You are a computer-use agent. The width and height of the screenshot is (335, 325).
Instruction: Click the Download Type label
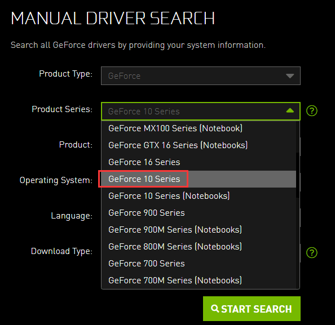[x=61, y=251]
